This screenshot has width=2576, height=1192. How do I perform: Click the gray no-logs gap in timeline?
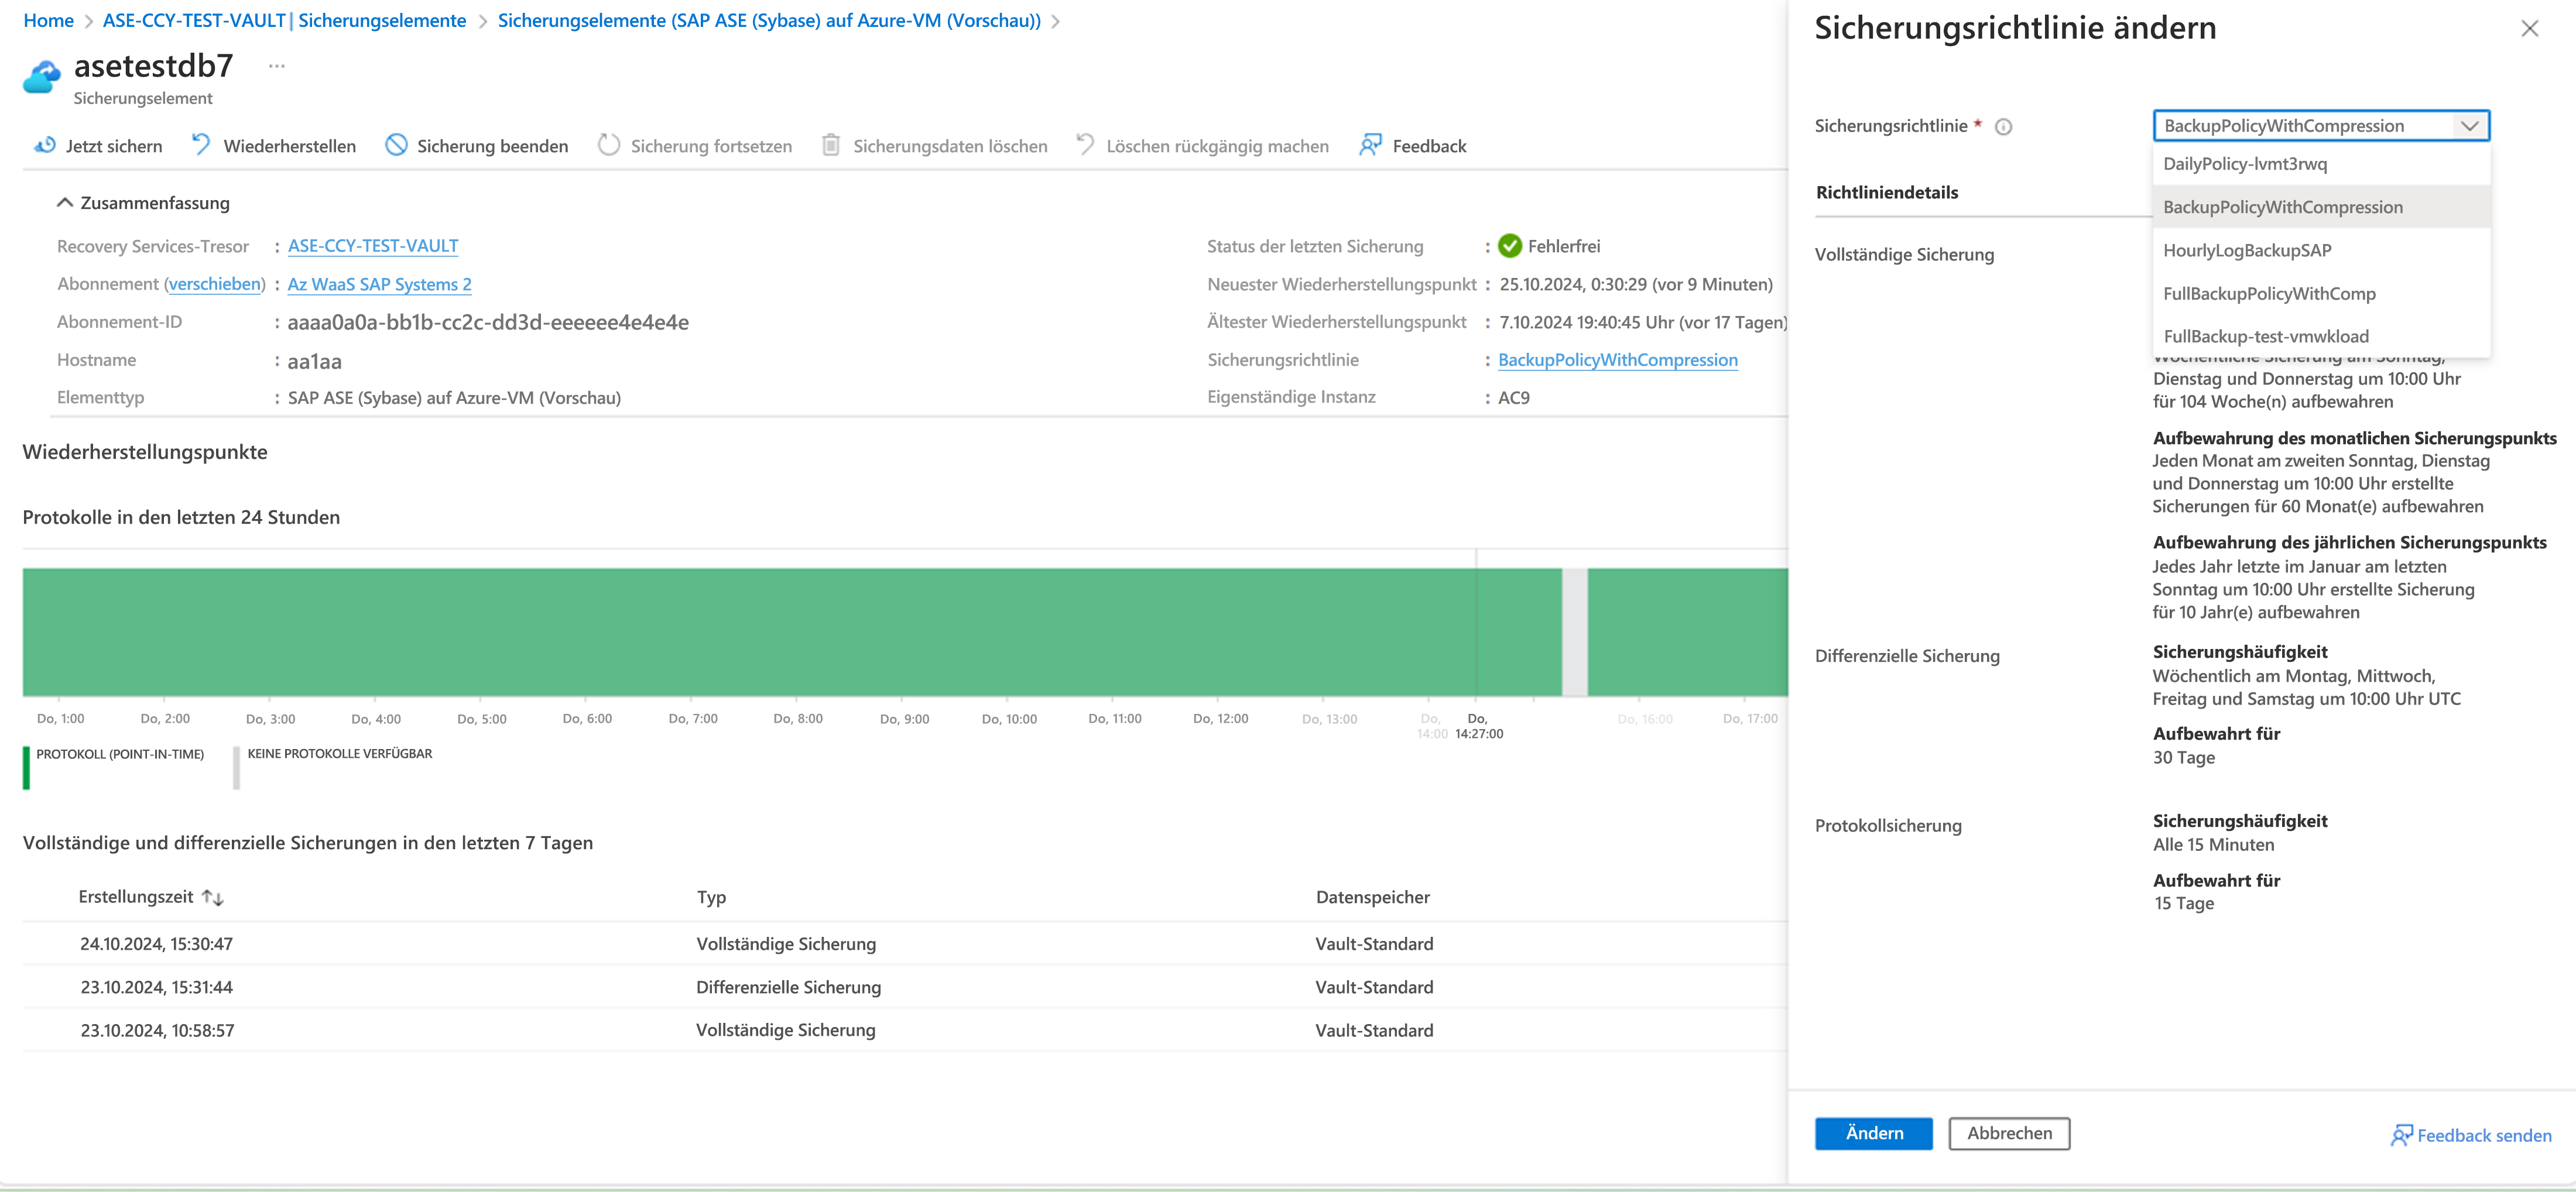coord(1574,631)
